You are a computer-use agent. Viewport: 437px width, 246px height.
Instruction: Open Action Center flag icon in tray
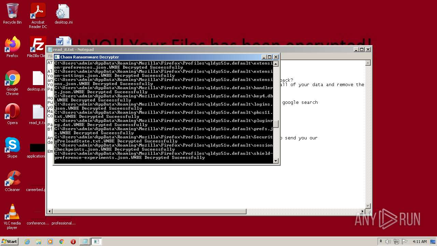pos(405,242)
